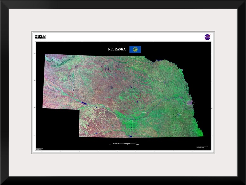Screen dimensions: 246x185
Task: Click the round NASA logo
Action: click(x=207, y=37)
